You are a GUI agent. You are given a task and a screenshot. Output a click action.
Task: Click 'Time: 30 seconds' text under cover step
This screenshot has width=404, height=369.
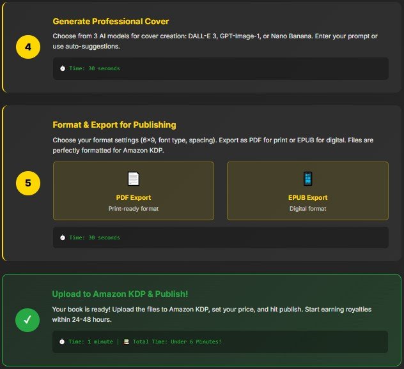pos(94,68)
